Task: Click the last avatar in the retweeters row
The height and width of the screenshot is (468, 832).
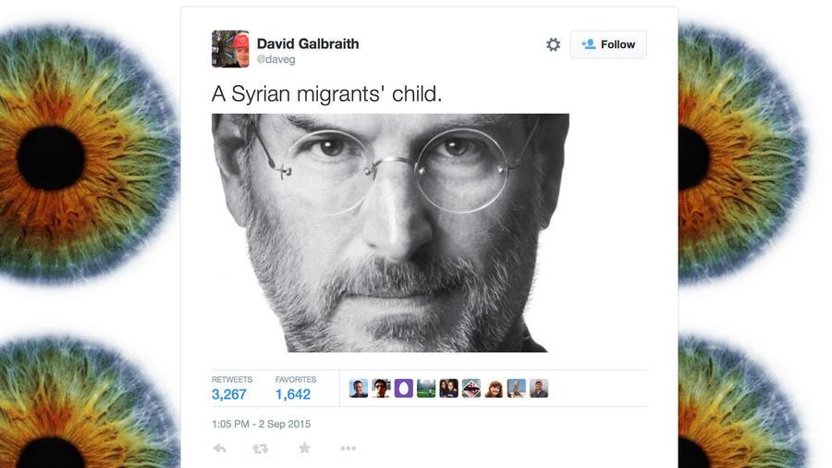Action: 539,388
